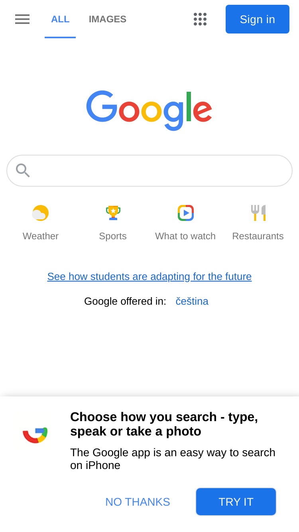299x532 pixels.
Task: Switch to the IMAGES tab
Action: pyautogui.click(x=108, y=19)
